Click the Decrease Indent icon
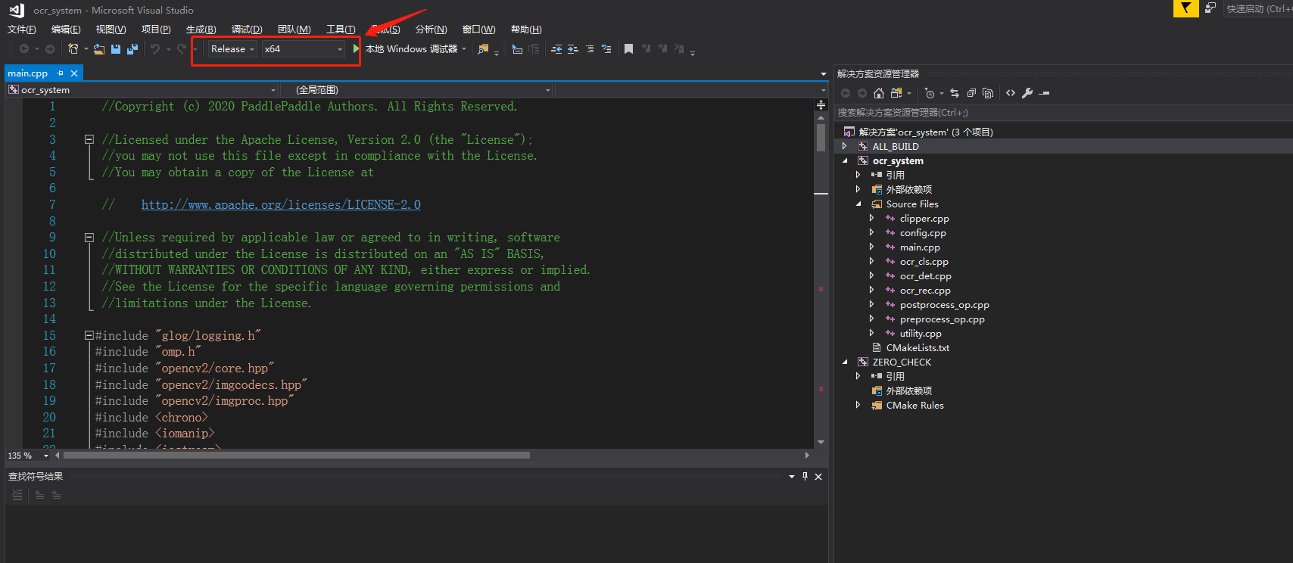This screenshot has height=563, width=1293. point(556,49)
